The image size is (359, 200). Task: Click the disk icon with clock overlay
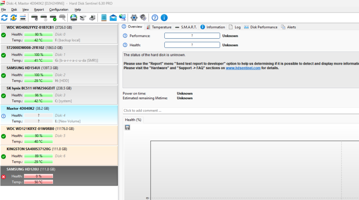click(x=44, y=18)
